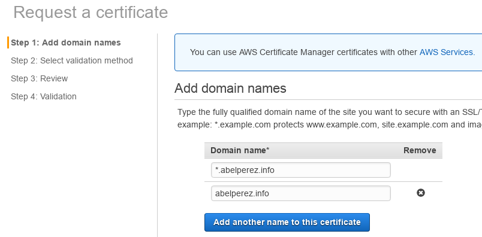Select Step 4: Validation in sidebar

pyautogui.click(x=44, y=96)
